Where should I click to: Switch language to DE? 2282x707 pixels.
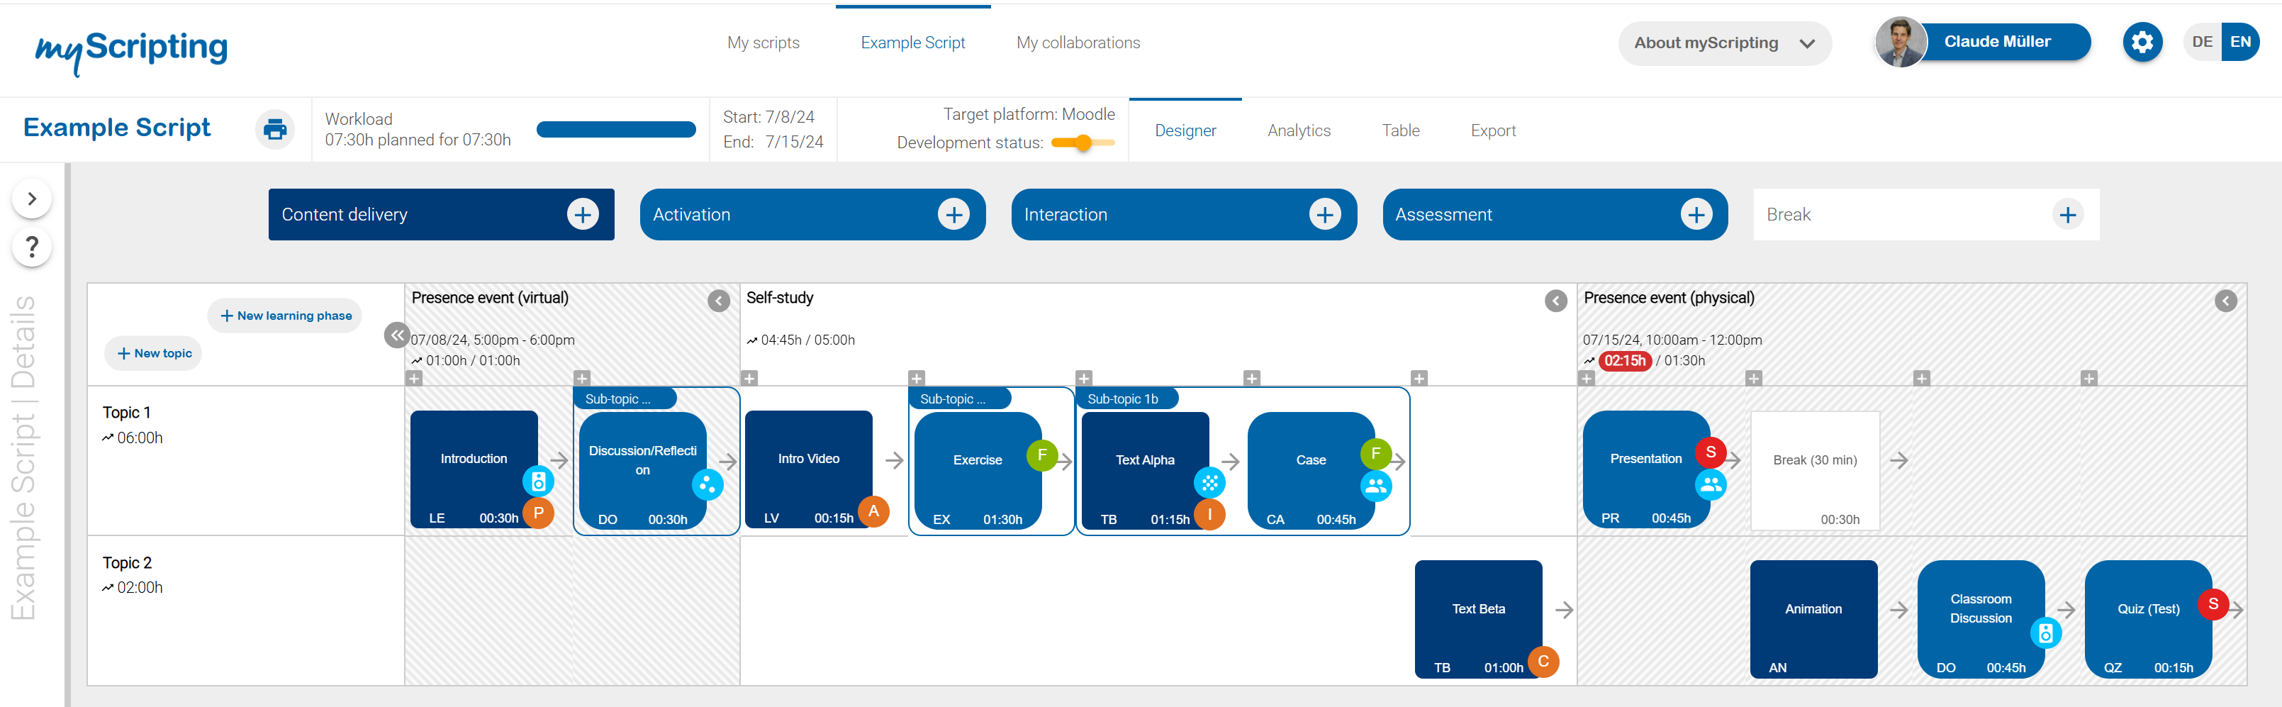(x=2203, y=42)
